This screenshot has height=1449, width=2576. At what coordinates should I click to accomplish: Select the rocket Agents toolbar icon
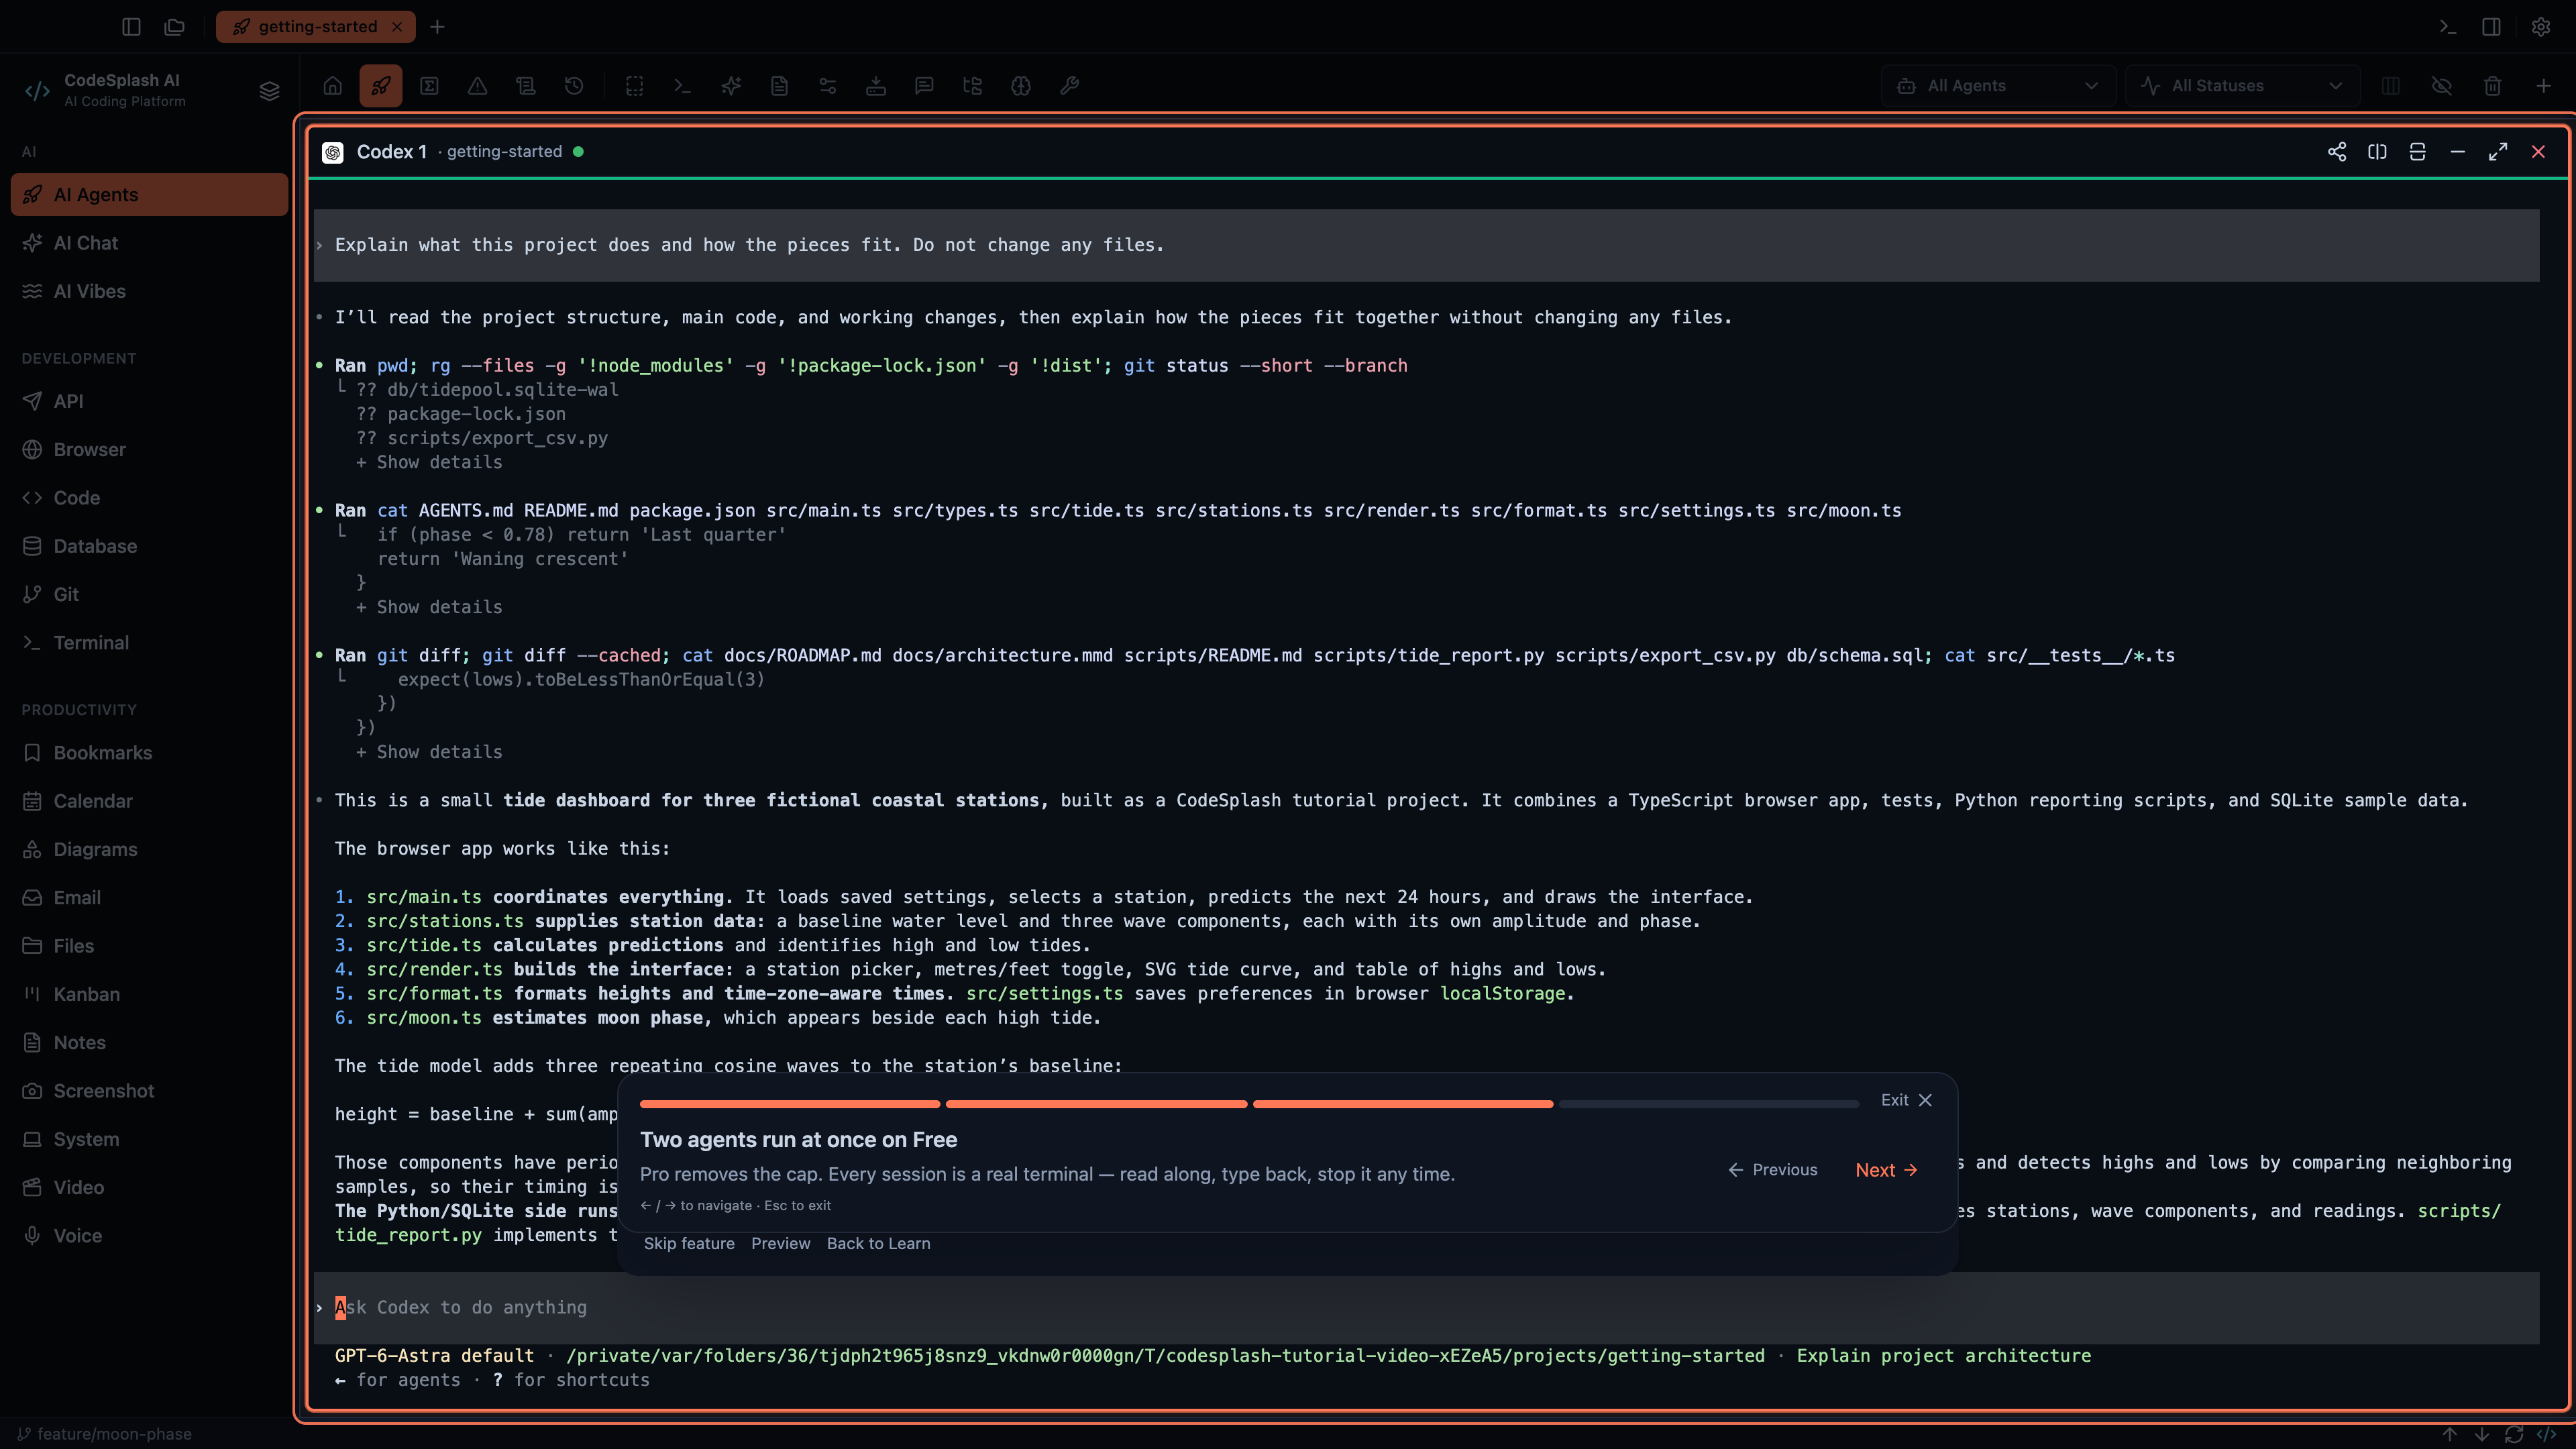pyautogui.click(x=381, y=86)
